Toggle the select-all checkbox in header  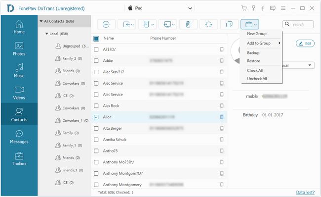(96, 39)
